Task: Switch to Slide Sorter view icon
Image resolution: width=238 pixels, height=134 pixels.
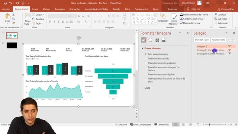Action: [x=183, y=125]
